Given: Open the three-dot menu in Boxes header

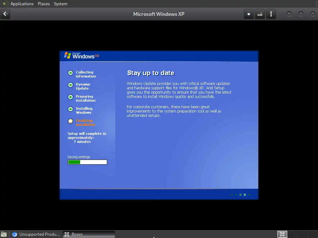Looking at the screenshot, I should tap(271, 14).
